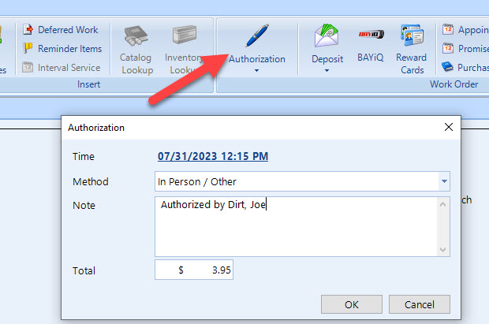This screenshot has height=324, width=489.
Task: Expand the Authorization dropdown arrow
Action: (256, 71)
